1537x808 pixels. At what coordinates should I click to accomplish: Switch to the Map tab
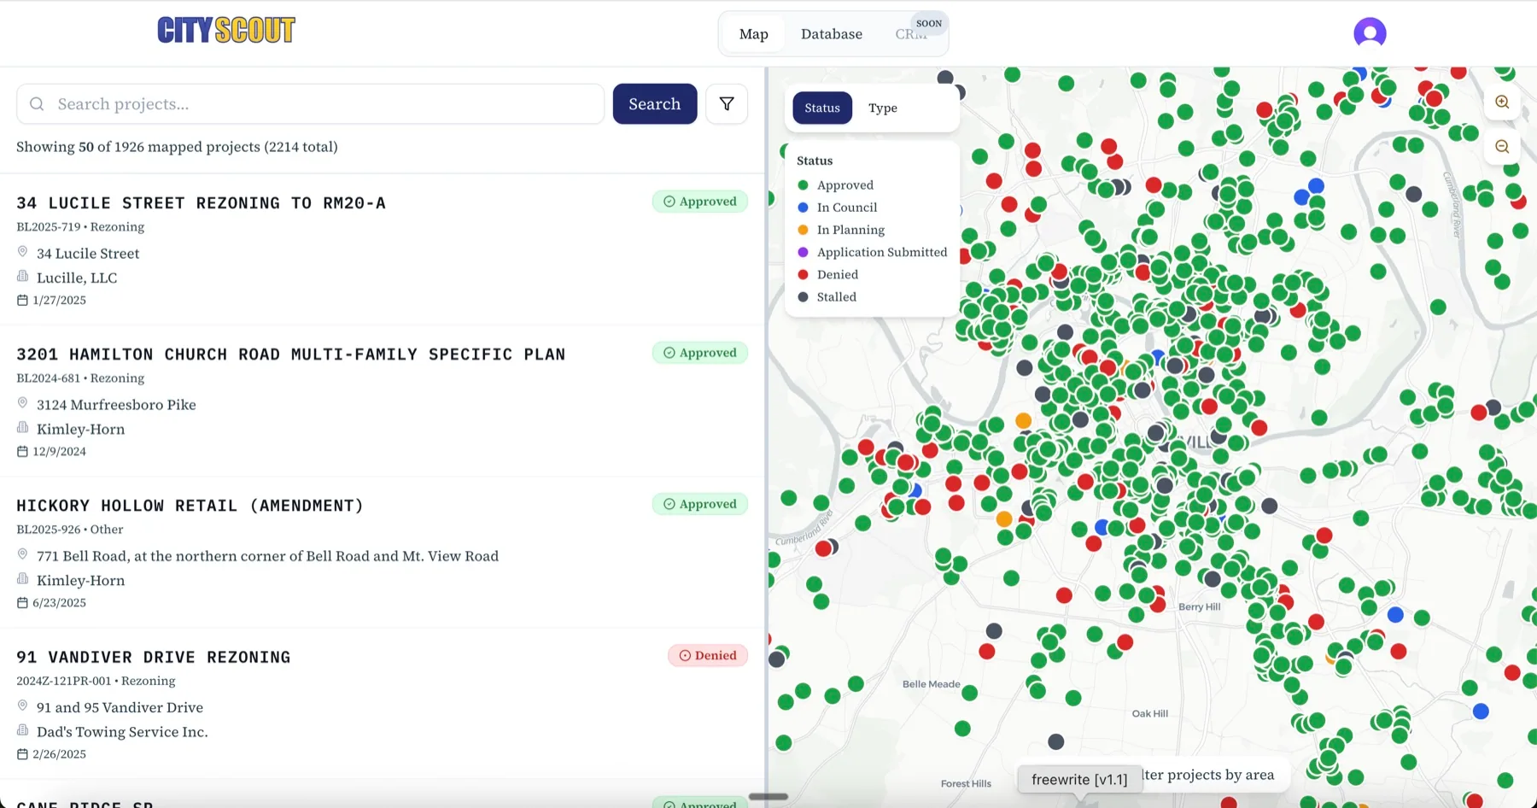pos(754,34)
